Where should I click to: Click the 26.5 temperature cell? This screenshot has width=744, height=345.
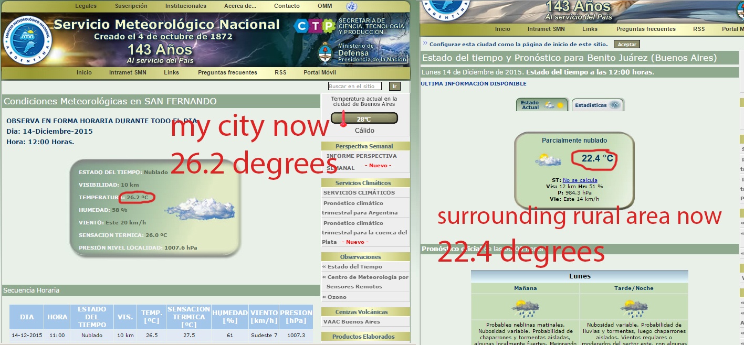coord(152,335)
